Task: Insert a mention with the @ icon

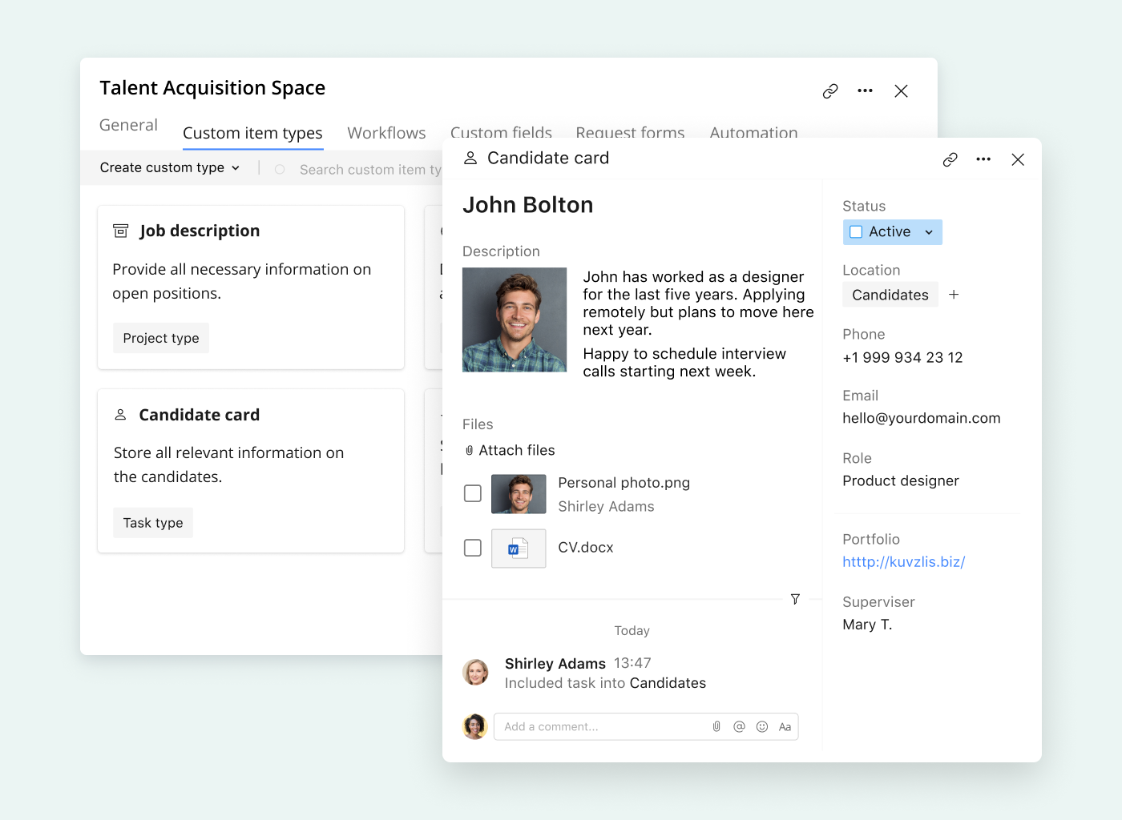Action: coord(739,726)
